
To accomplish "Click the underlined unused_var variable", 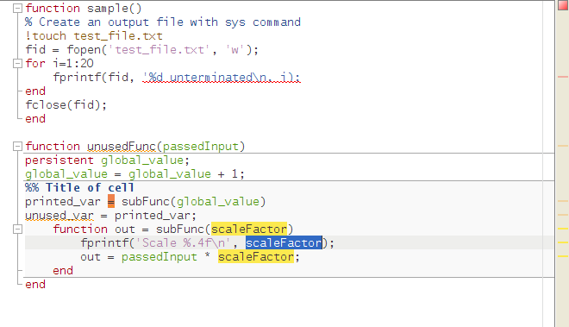I will [59, 216].
